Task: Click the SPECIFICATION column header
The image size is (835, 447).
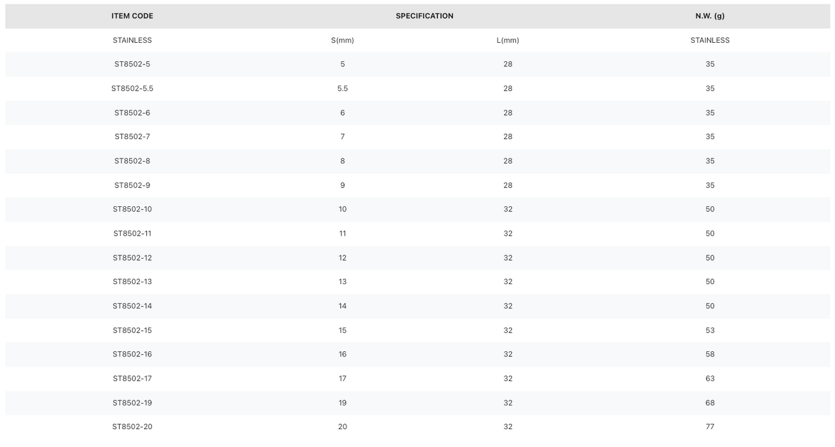Action: pyautogui.click(x=425, y=16)
